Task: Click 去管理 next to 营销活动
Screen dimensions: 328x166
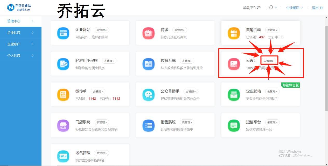Action: pos(272,30)
